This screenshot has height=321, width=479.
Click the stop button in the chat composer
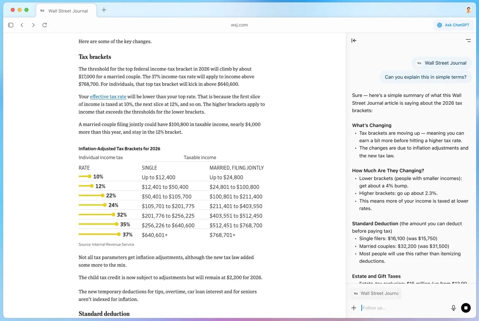(465, 308)
